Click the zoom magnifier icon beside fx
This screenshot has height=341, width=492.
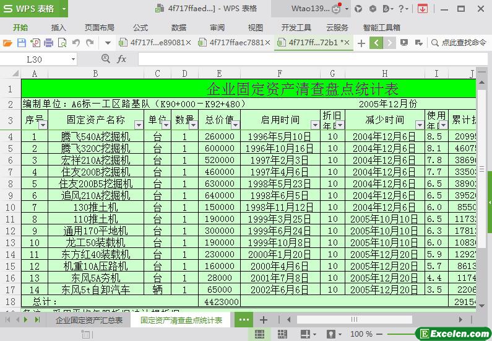click(106, 58)
